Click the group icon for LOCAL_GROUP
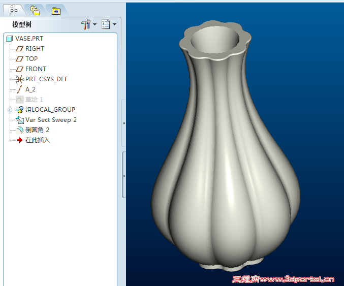This screenshot has width=344, height=286. coord(19,110)
